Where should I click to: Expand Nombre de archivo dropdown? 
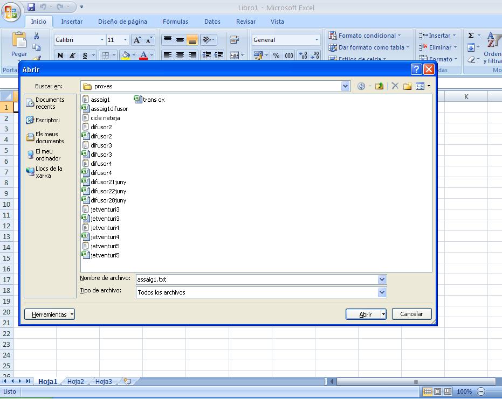[x=382, y=279]
